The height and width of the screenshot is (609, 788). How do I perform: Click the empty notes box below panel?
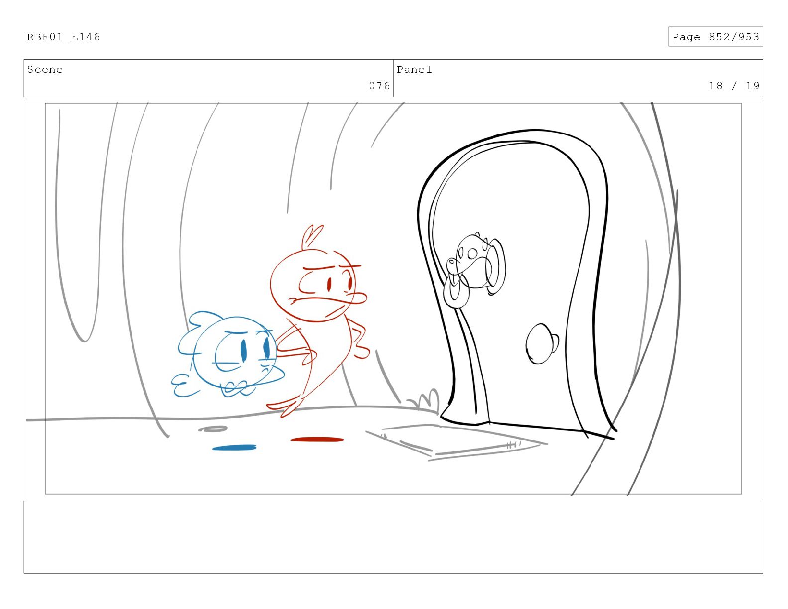(x=393, y=537)
